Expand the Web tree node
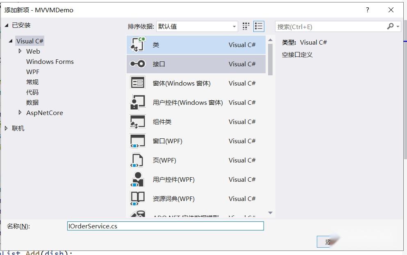Image resolution: width=407 pixels, height=255 pixels. (x=20, y=51)
